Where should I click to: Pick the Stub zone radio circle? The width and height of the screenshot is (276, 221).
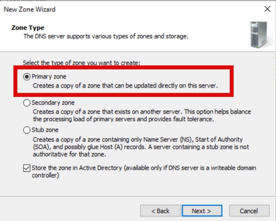point(26,130)
